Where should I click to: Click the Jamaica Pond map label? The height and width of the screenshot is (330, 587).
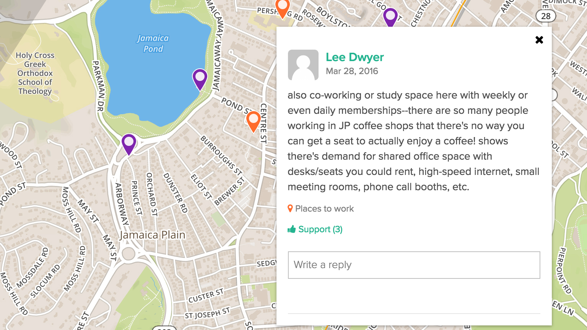(x=153, y=44)
